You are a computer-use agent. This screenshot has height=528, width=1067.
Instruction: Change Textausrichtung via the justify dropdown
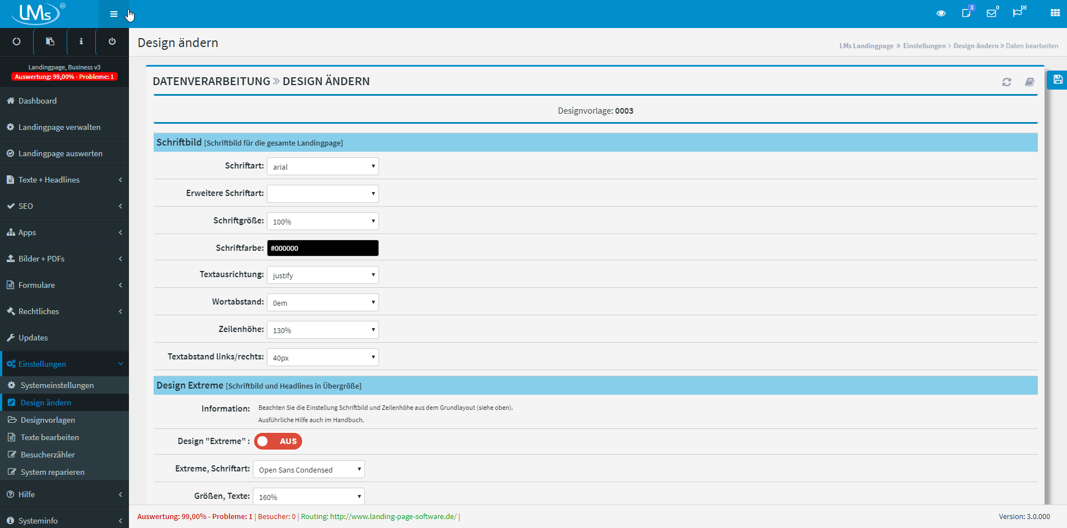(x=322, y=275)
